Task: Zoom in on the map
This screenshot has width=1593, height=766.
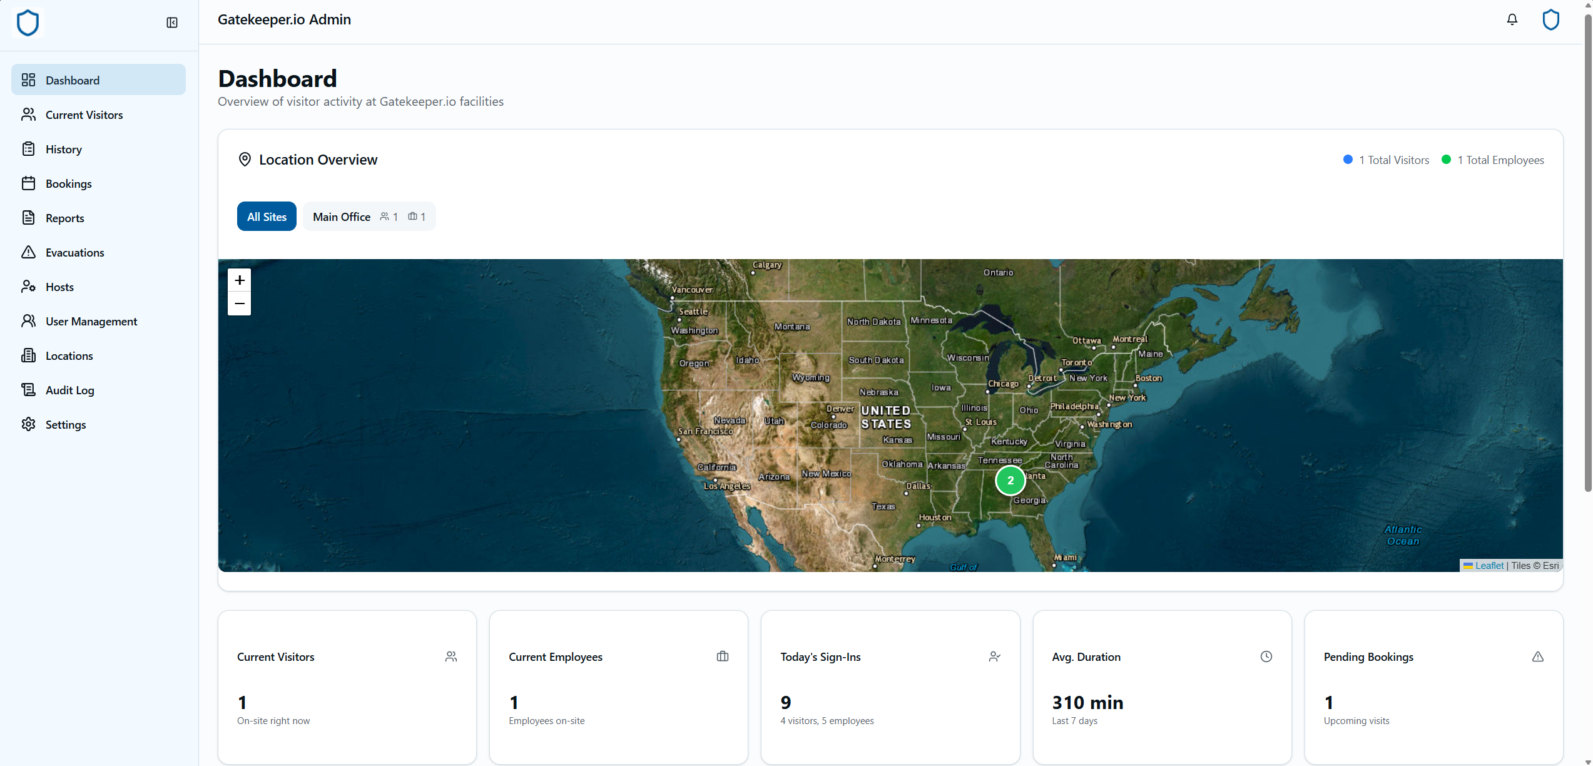Action: click(x=239, y=280)
